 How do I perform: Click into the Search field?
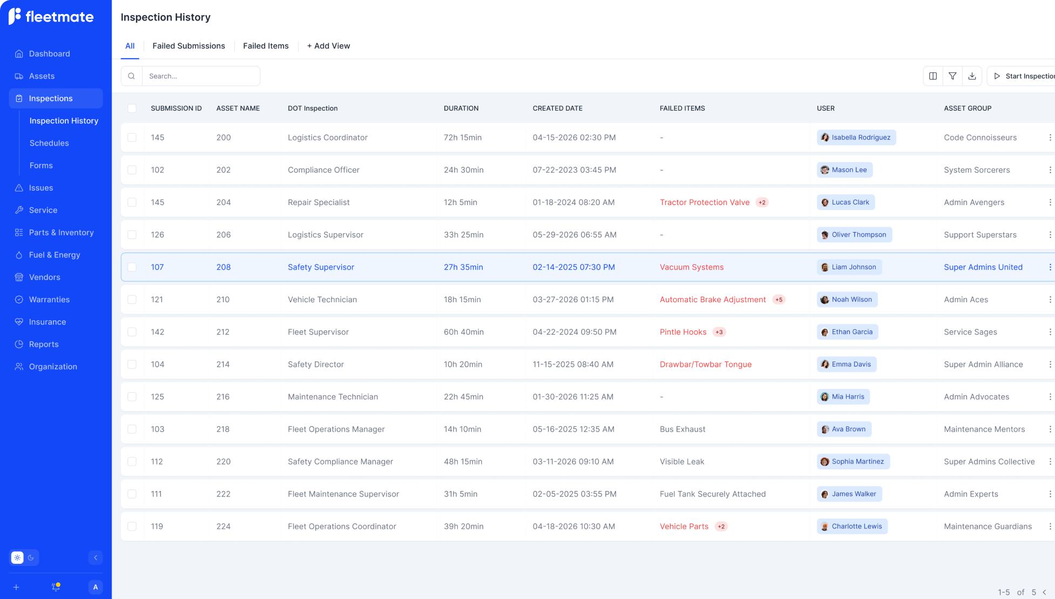[201, 76]
